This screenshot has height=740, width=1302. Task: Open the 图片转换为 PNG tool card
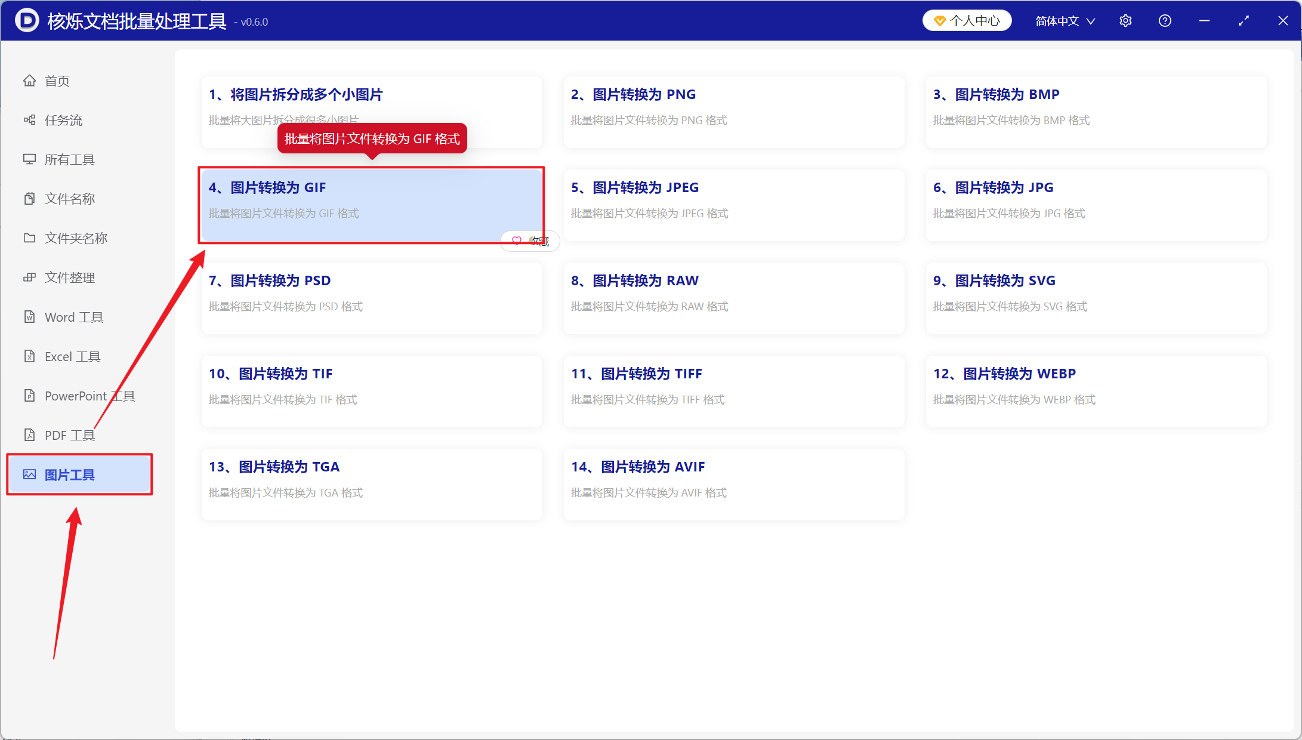pos(734,112)
